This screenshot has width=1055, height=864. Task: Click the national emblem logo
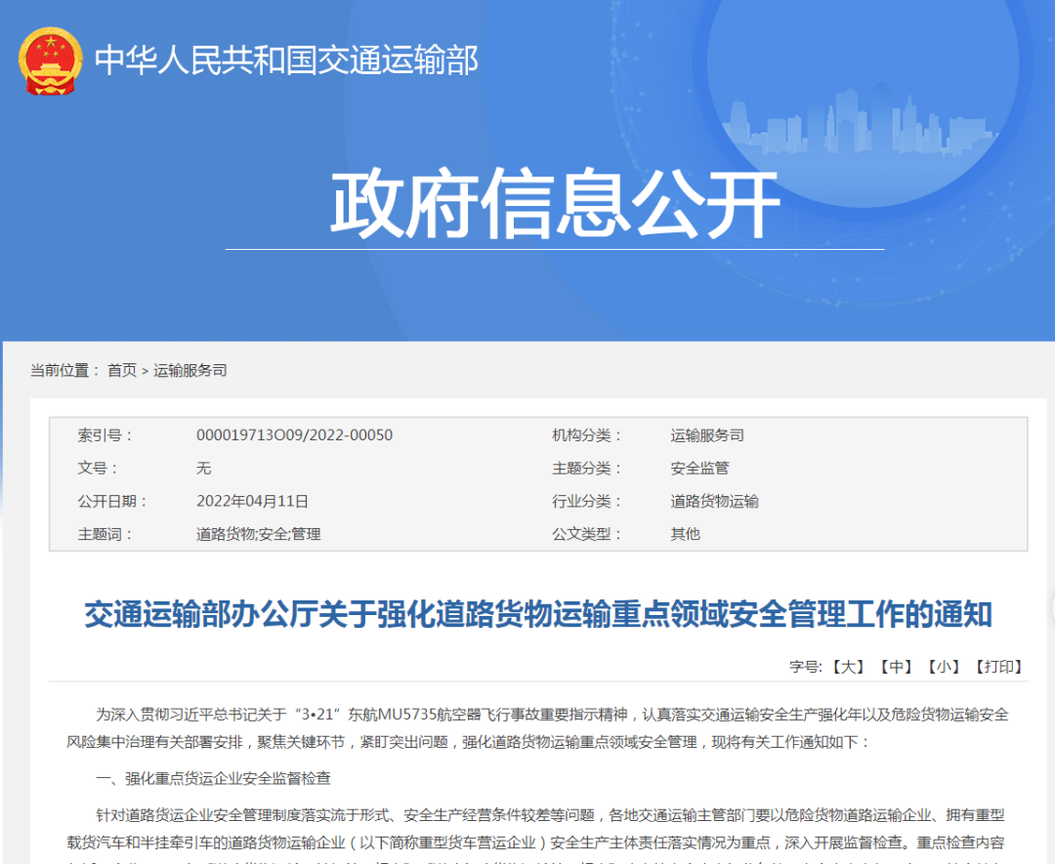(x=51, y=61)
